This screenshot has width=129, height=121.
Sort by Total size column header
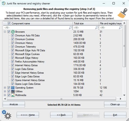click(x=86, y=23)
